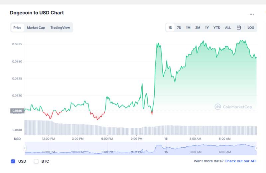Click the Dogecoin to USD Chart heading
This screenshot has height=173, width=266.
[x=37, y=13]
